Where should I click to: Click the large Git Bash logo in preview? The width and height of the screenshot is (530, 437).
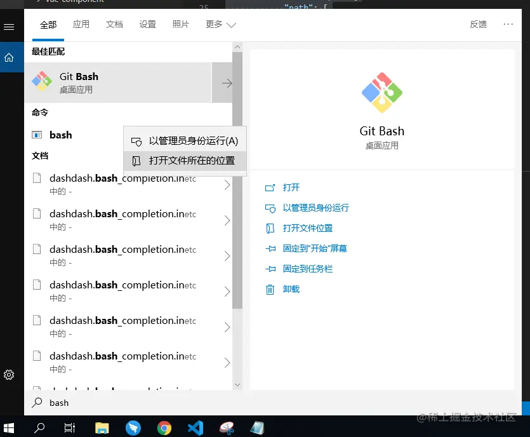(x=382, y=93)
